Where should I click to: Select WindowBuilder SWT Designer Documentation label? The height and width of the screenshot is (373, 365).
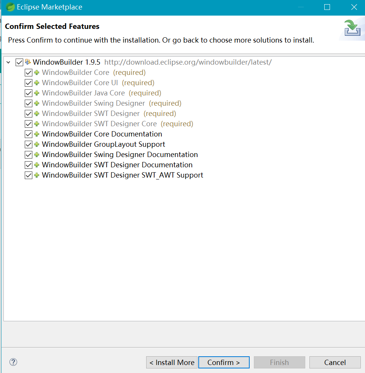coord(117,165)
